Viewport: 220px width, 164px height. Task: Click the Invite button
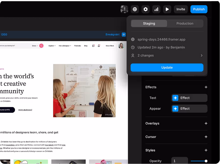(181, 9)
